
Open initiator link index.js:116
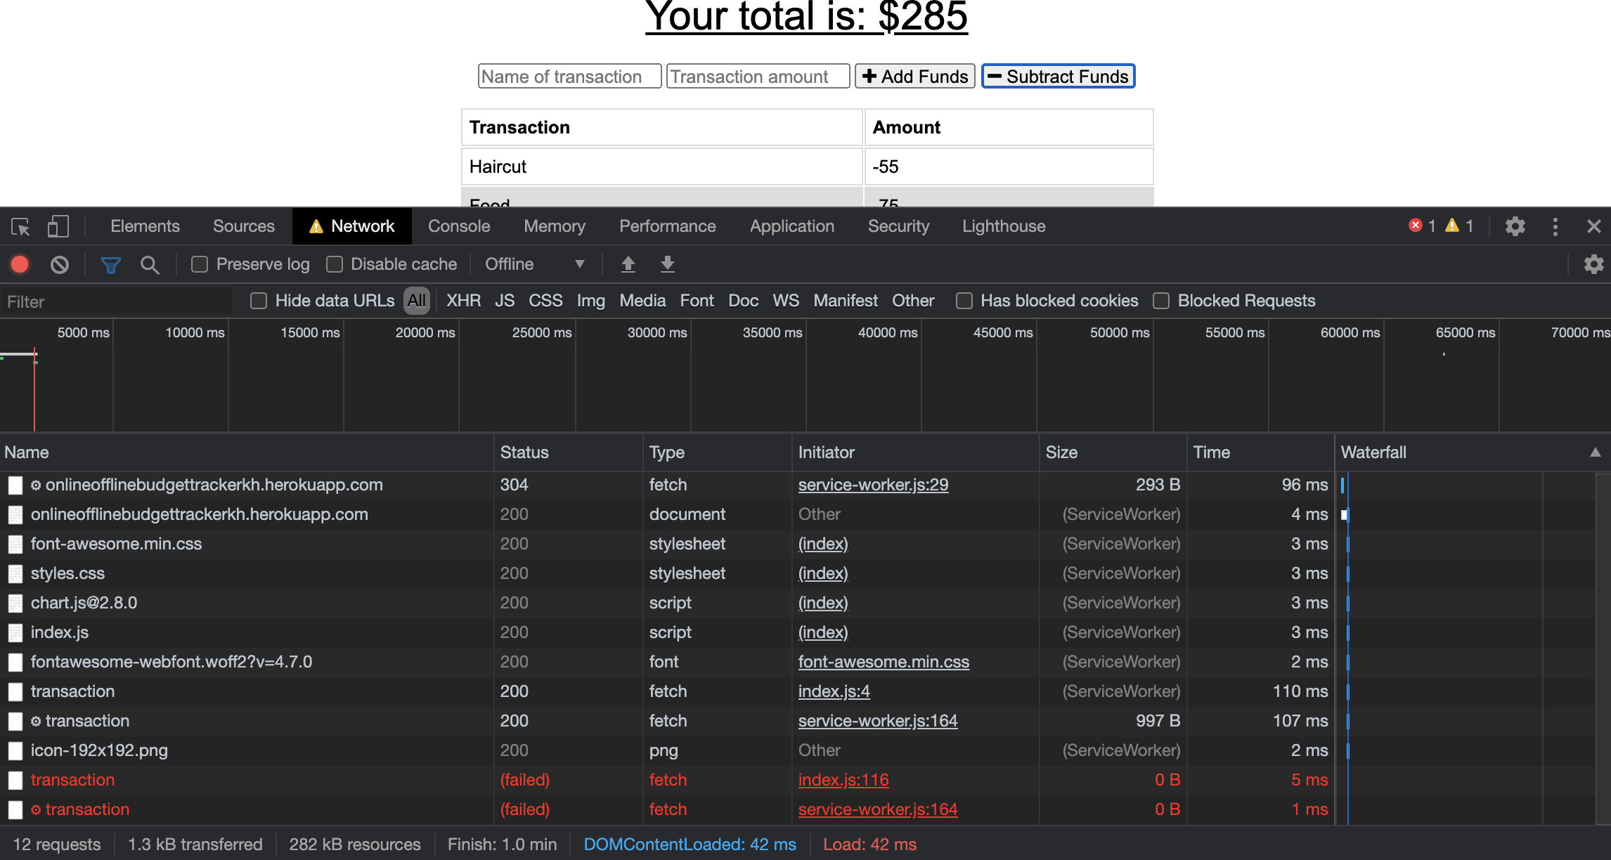pos(843,780)
